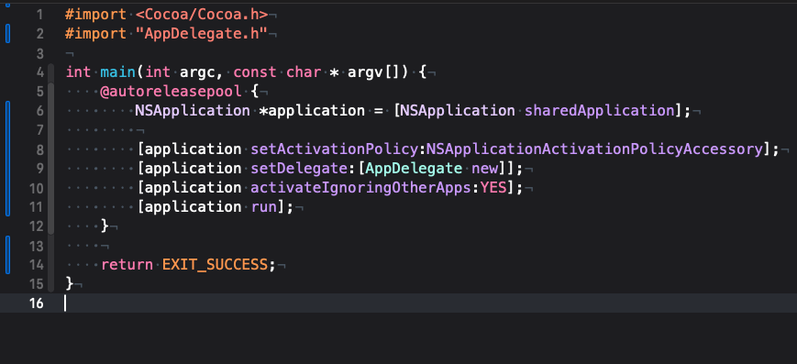Click line number 14 in gutter
Viewport: 797px width, 364px height.
pos(36,265)
